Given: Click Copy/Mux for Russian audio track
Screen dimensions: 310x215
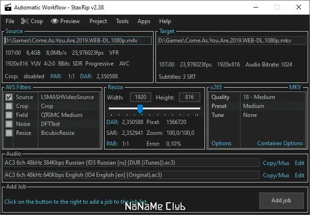Looking at the screenshot, I should tap(276, 163).
